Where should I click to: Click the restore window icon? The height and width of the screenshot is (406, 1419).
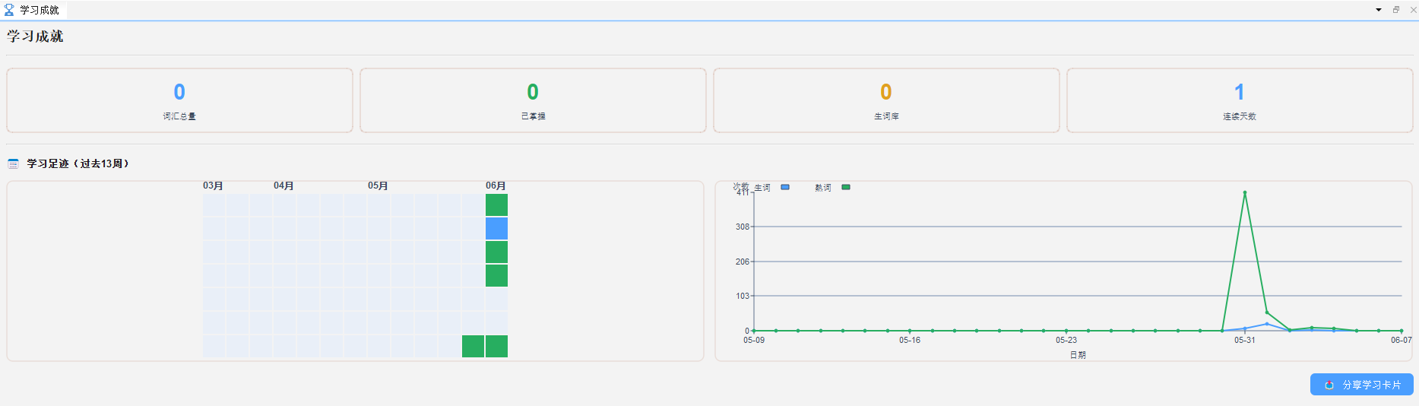point(1396,10)
